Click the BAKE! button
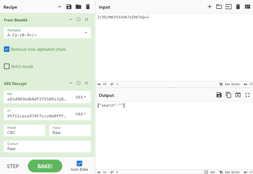The height and width of the screenshot is (174, 253). (45, 166)
